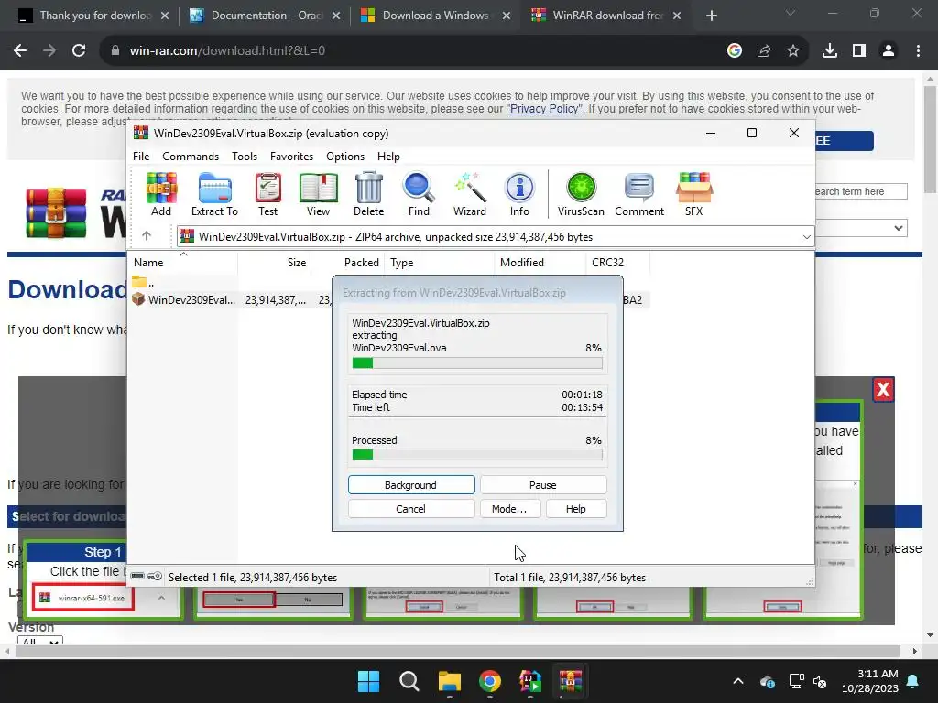This screenshot has height=703, width=938.
Task: Click WinRAR taskbar icon
Action: tap(571, 681)
